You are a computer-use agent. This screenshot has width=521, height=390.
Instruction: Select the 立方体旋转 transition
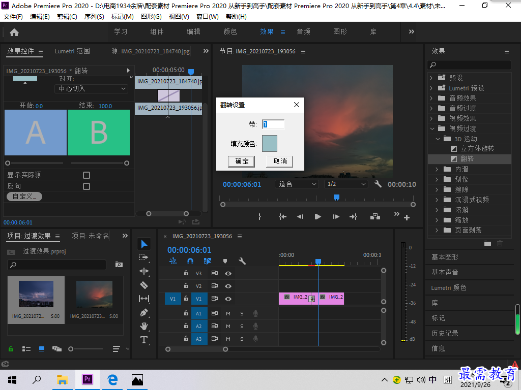[x=477, y=149]
